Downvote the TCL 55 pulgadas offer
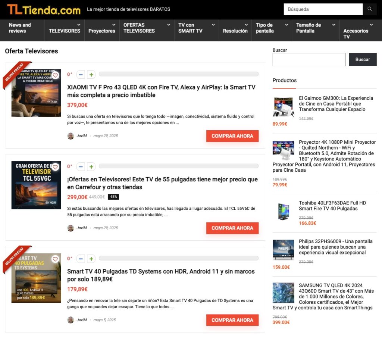 click(81, 167)
